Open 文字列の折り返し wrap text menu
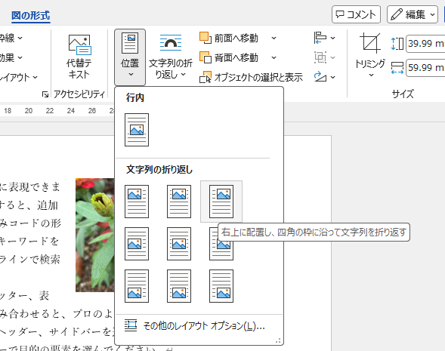The width and height of the screenshot is (445, 351). pos(171,57)
